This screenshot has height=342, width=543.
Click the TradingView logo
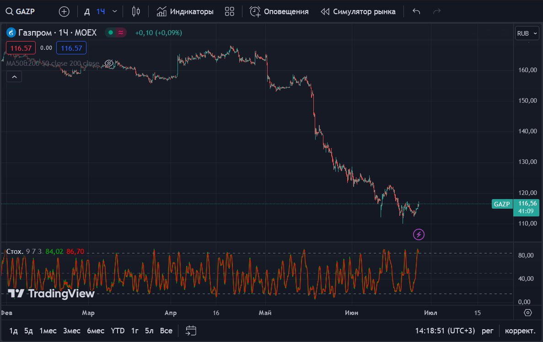click(x=51, y=294)
